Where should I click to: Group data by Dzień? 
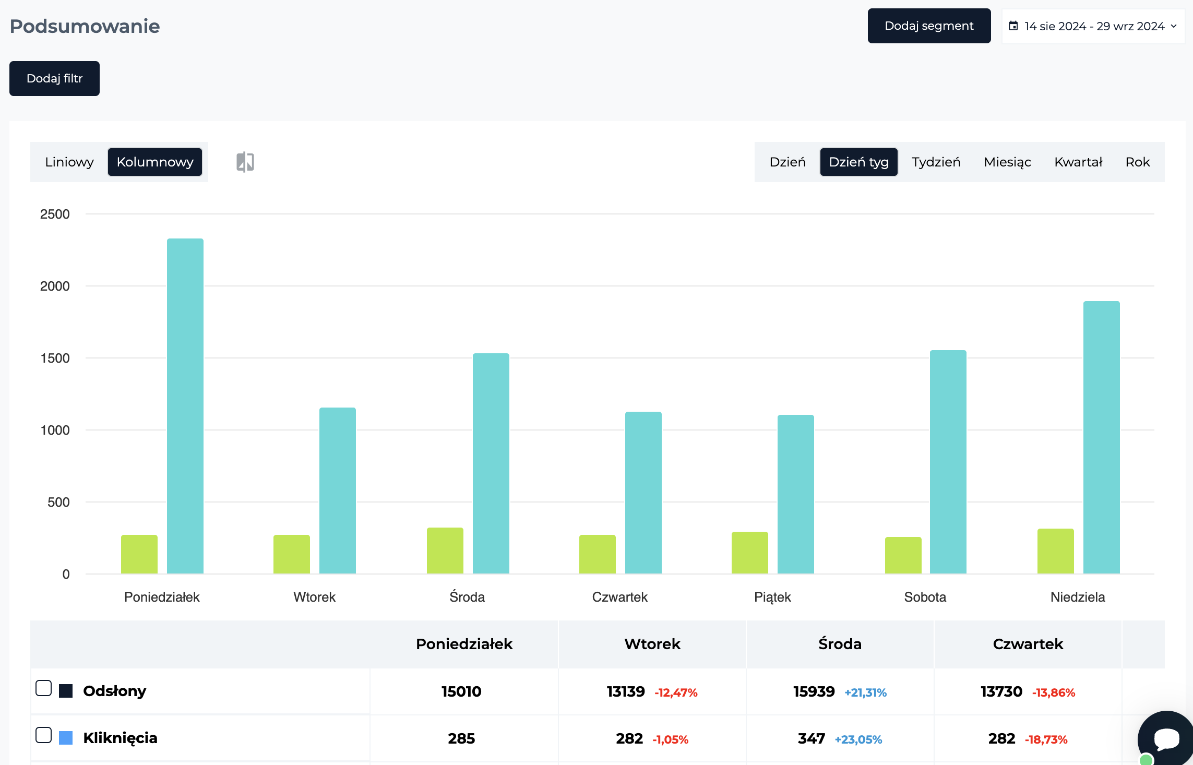pyautogui.click(x=788, y=162)
